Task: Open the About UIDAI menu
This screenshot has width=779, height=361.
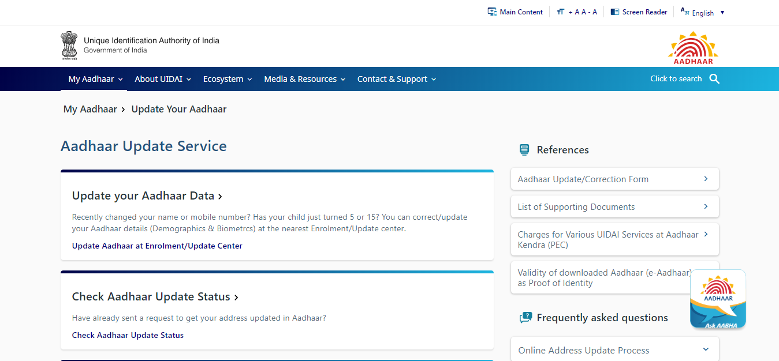Action: pos(163,79)
